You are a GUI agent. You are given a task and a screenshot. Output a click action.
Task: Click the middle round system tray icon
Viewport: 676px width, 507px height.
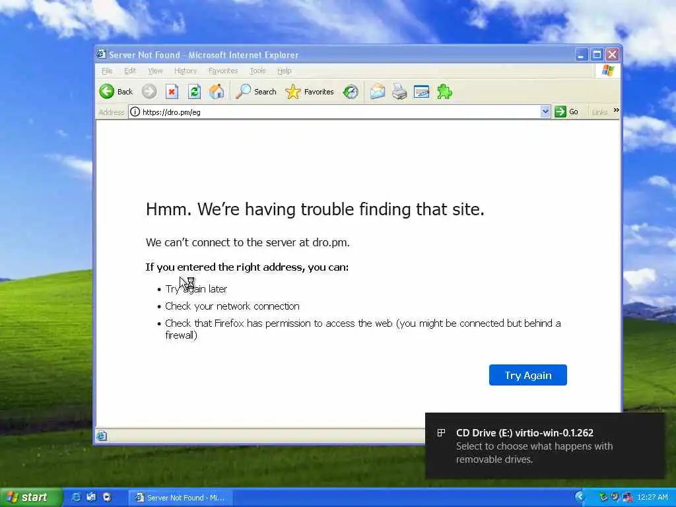pyautogui.click(x=615, y=497)
